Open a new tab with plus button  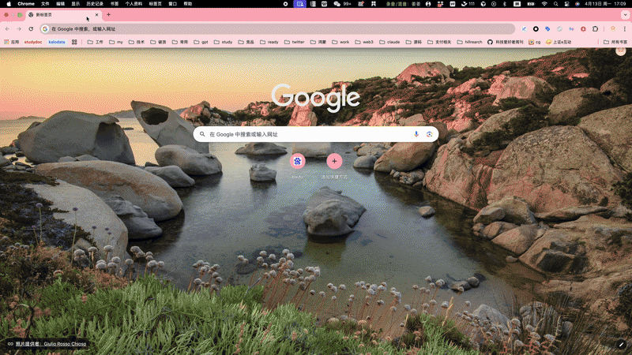coord(108,14)
